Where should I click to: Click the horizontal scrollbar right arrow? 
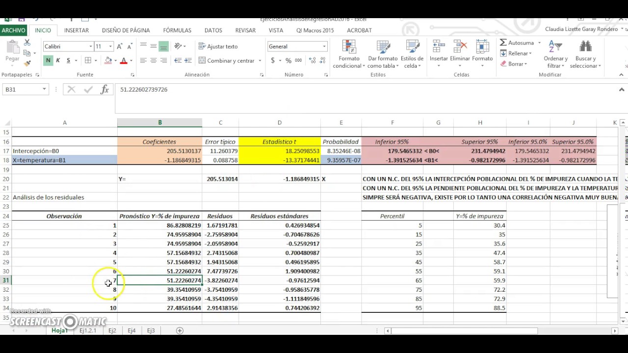coord(615,331)
